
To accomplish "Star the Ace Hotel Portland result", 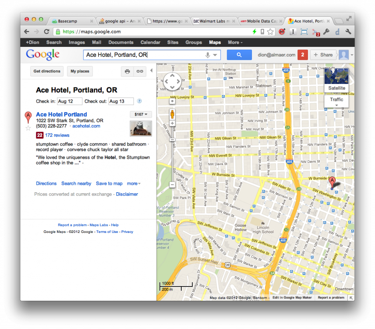I will click(28, 128).
